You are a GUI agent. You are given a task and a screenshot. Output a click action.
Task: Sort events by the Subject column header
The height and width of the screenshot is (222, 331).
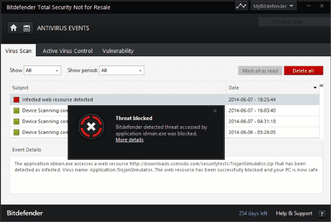coord(118,88)
